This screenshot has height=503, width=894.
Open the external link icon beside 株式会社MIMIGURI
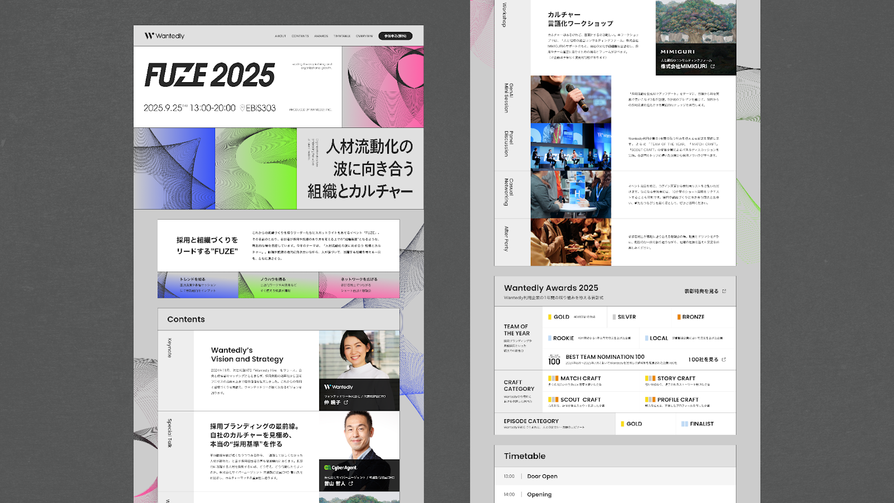[712, 67]
